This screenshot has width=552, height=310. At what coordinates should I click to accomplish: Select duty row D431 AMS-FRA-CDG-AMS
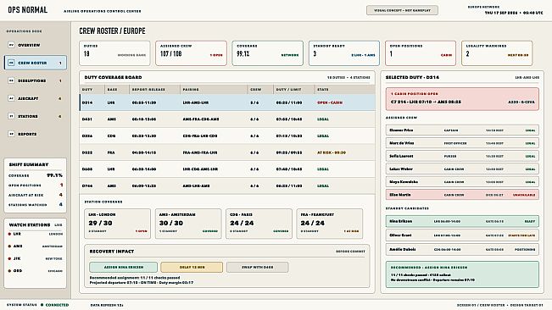(x=227, y=119)
